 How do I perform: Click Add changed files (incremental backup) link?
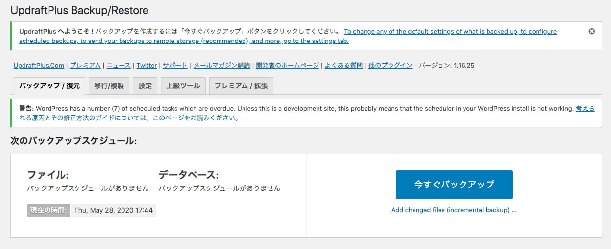pos(454,210)
